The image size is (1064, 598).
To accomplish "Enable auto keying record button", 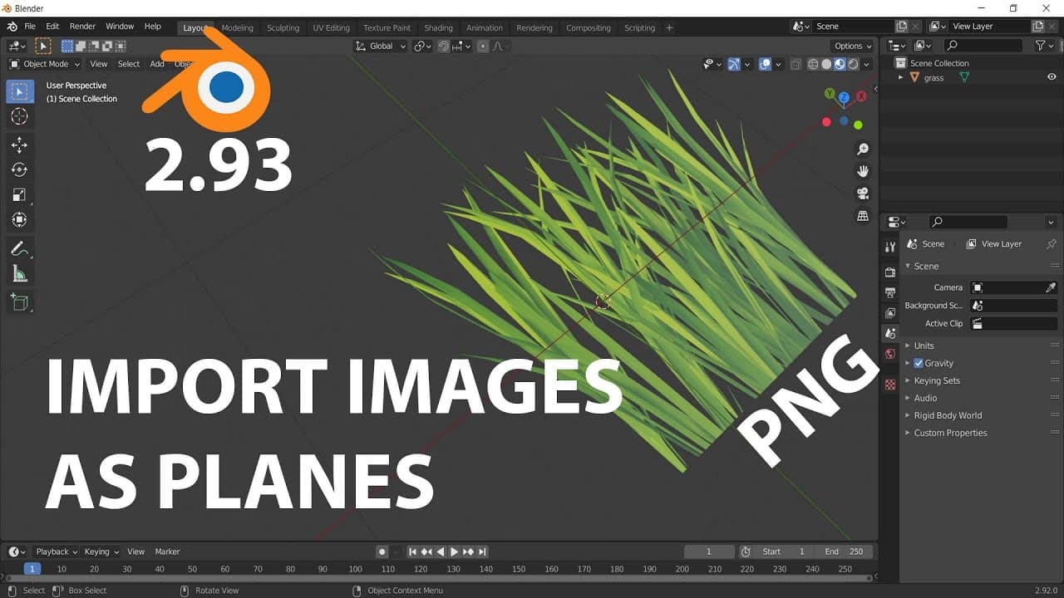I will 382,551.
